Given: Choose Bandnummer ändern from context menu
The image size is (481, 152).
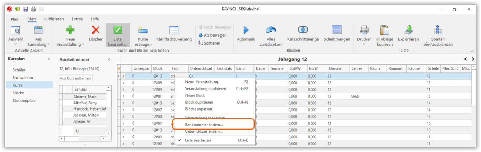Looking at the screenshot, I should point(204,125).
